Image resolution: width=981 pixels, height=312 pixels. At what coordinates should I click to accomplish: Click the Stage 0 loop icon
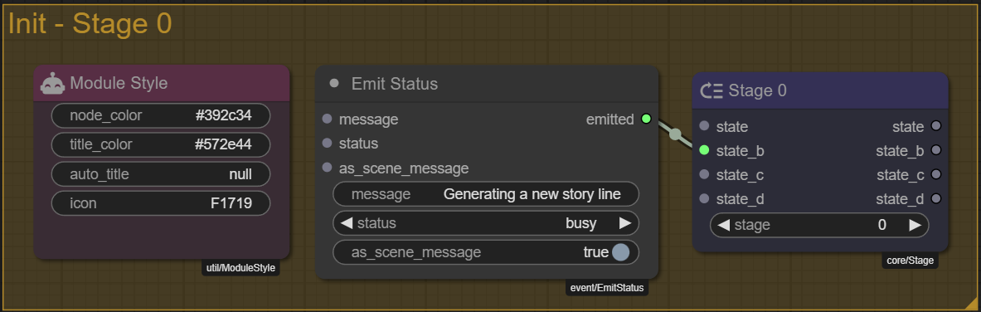point(711,90)
